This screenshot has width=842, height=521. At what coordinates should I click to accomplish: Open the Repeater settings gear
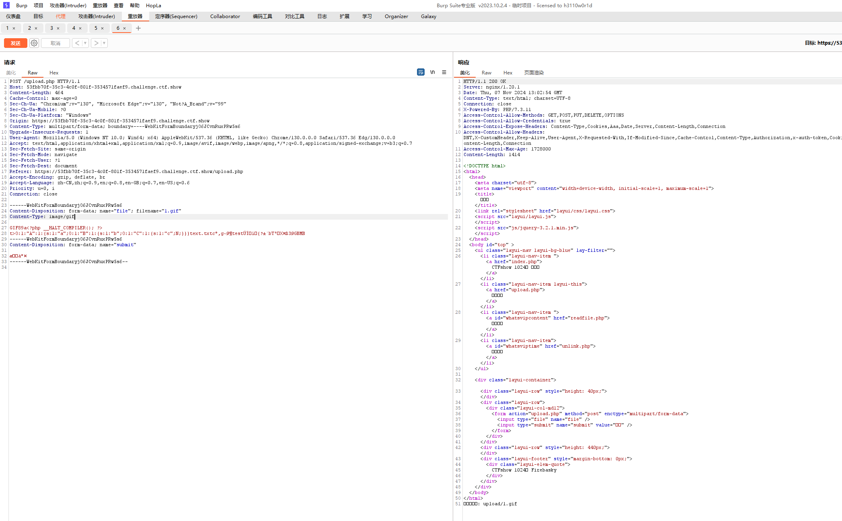34,43
